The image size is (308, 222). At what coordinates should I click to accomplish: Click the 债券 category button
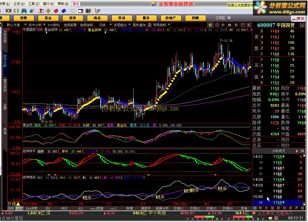pyautogui.click(x=73, y=18)
